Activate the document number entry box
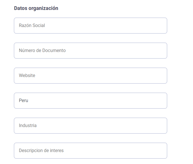Viewport: 193px width, 164px height. click(x=90, y=51)
